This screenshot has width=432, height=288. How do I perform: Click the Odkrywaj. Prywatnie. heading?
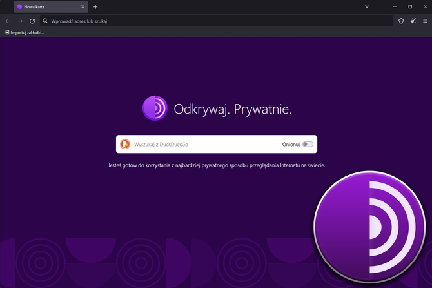click(233, 109)
